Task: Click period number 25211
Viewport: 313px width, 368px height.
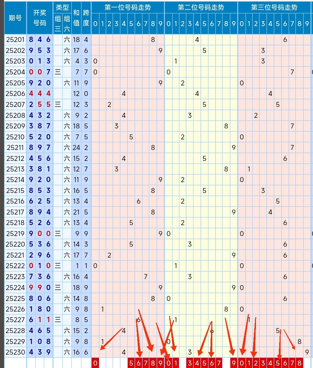Action: pos(15,147)
